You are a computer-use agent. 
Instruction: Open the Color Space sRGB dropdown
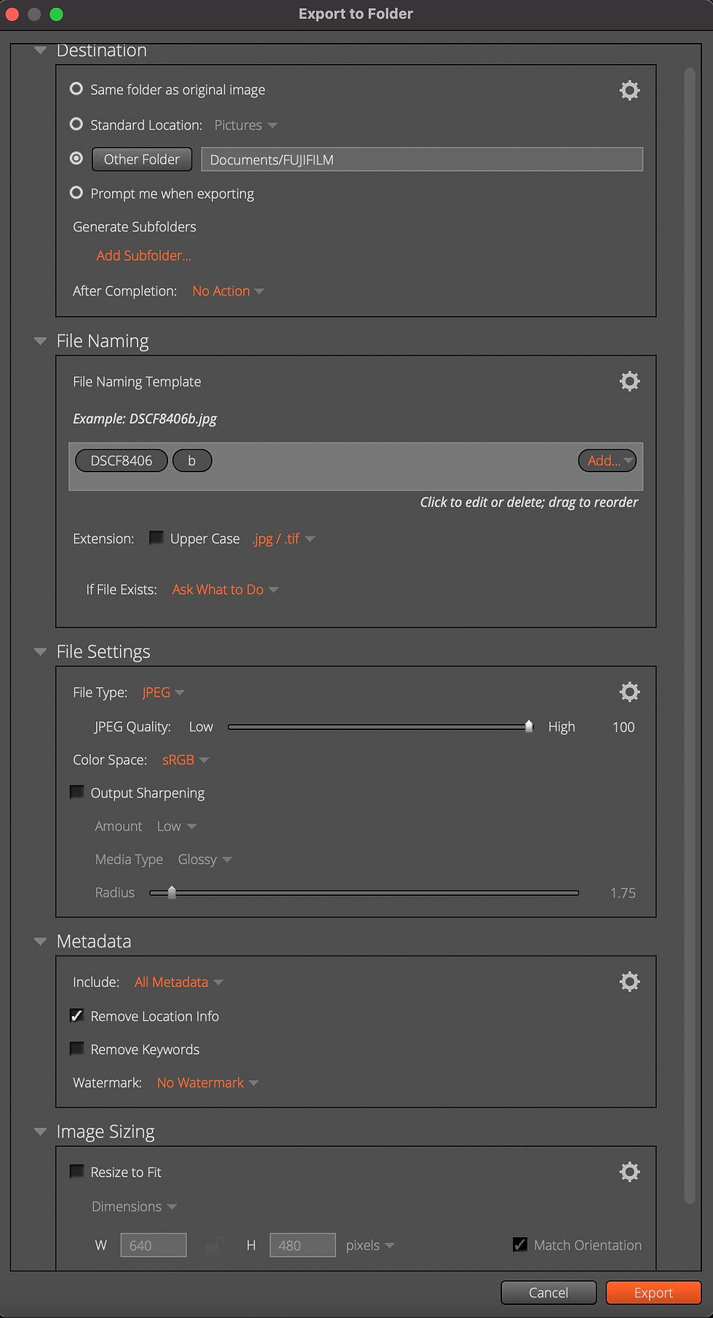185,760
